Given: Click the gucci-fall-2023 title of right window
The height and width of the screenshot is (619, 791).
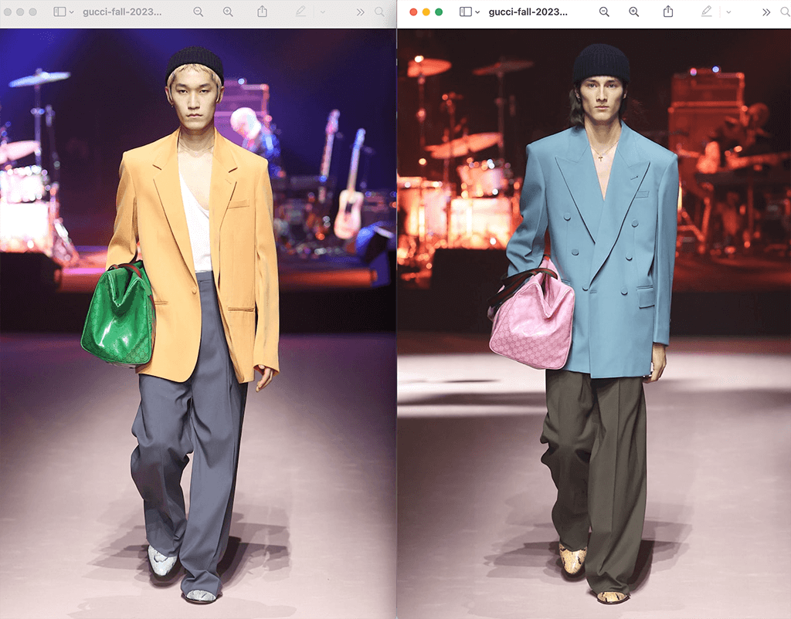Looking at the screenshot, I should 528,12.
